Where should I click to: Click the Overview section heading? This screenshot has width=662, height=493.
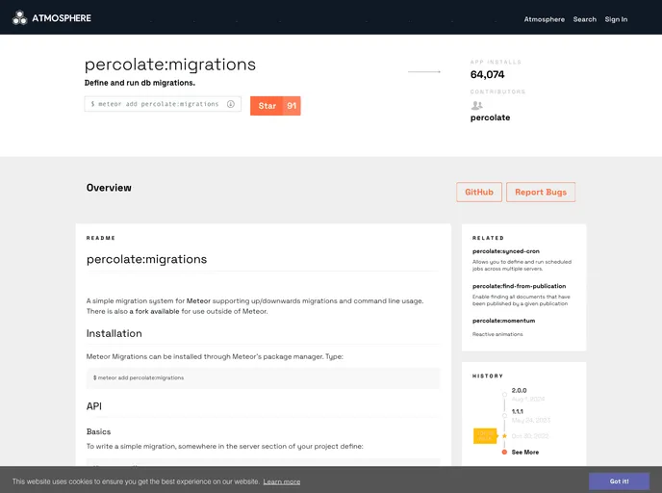(x=109, y=188)
